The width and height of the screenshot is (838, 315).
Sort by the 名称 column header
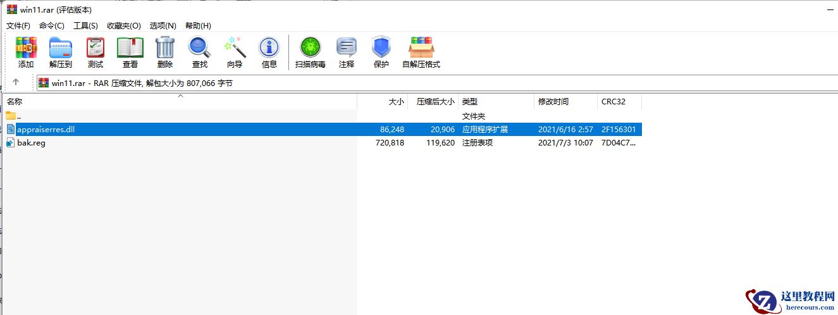(180, 101)
